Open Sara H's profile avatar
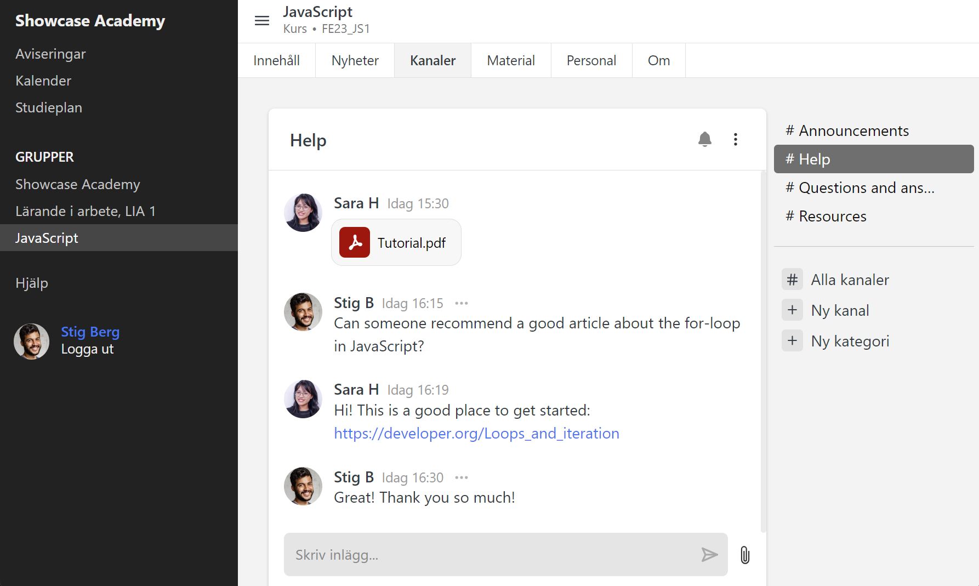This screenshot has height=586, width=979. (303, 213)
